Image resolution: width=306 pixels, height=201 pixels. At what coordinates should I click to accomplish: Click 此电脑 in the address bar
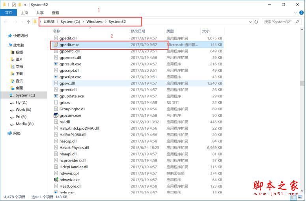[x=49, y=22]
